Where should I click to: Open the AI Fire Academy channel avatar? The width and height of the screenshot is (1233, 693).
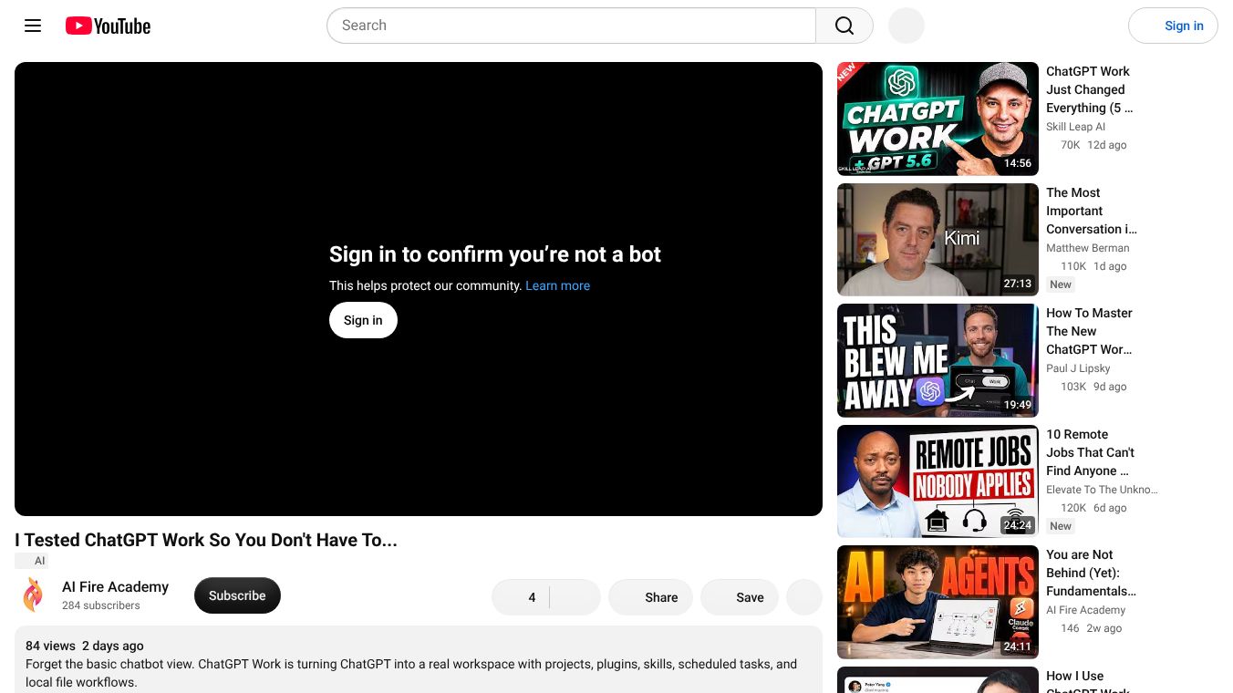(33, 595)
